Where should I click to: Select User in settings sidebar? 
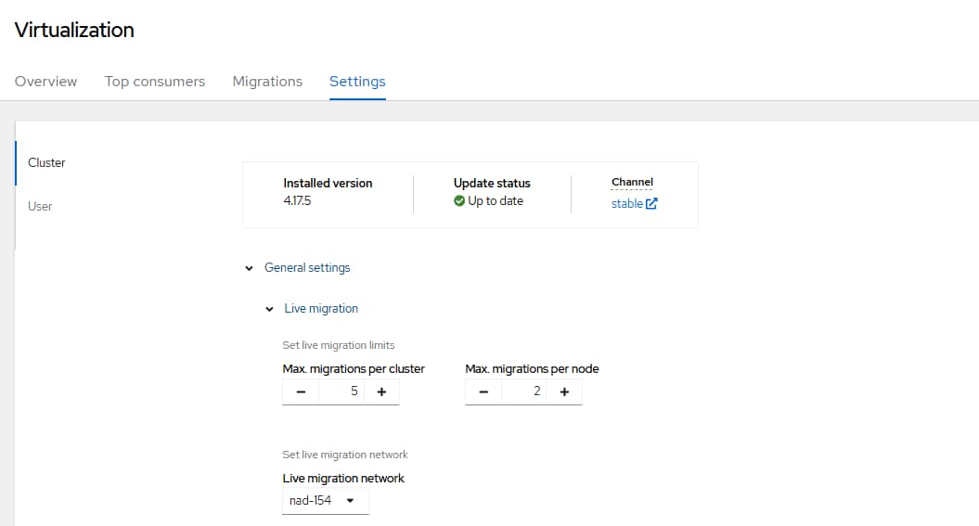coord(39,206)
